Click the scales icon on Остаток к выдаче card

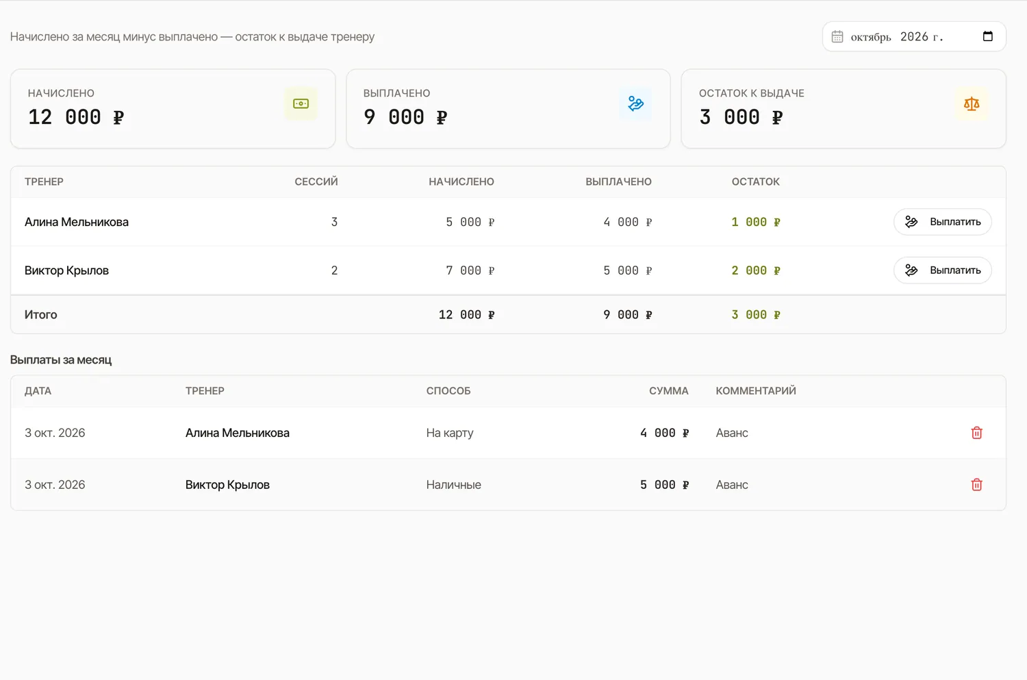click(x=972, y=103)
